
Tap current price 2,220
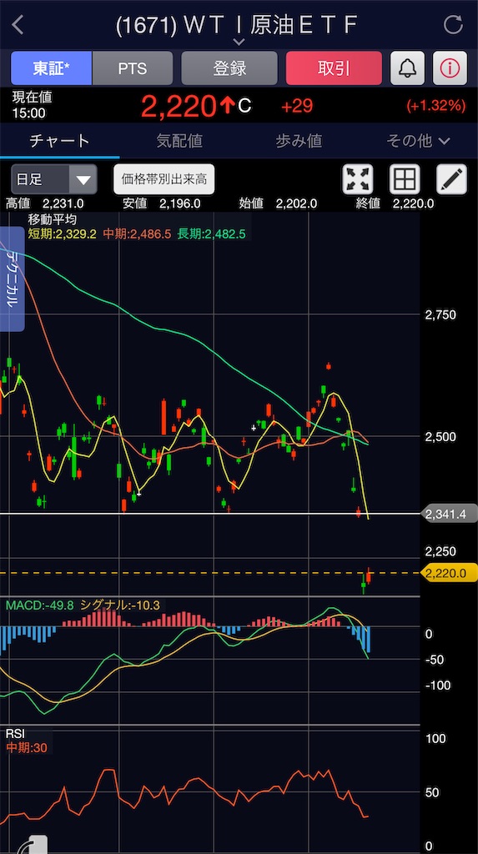(179, 106)
